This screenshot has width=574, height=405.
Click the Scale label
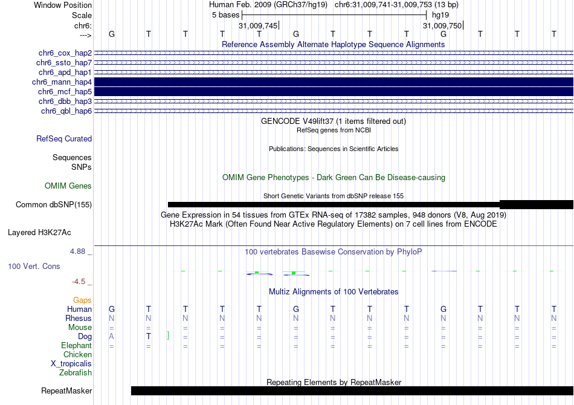[82, 15]
